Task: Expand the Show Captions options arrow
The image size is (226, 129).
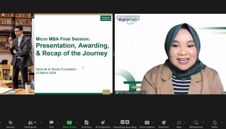Action: [x=154, y=122]
